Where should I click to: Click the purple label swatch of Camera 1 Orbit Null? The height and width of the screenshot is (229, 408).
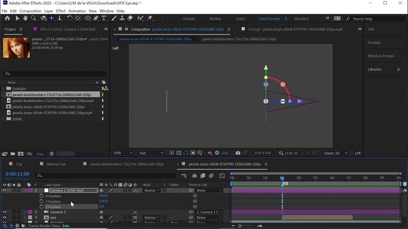30,190
